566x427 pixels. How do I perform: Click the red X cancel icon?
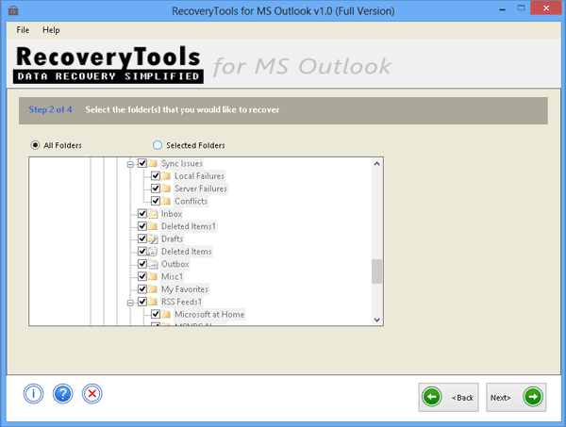(x=92, y=393)
